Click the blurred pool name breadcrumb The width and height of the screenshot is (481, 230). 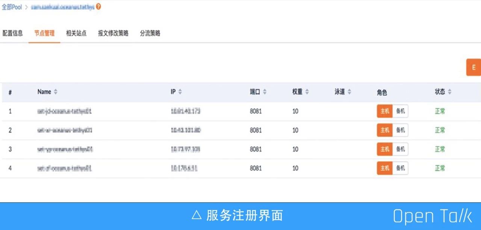click(x=62, y=7)
